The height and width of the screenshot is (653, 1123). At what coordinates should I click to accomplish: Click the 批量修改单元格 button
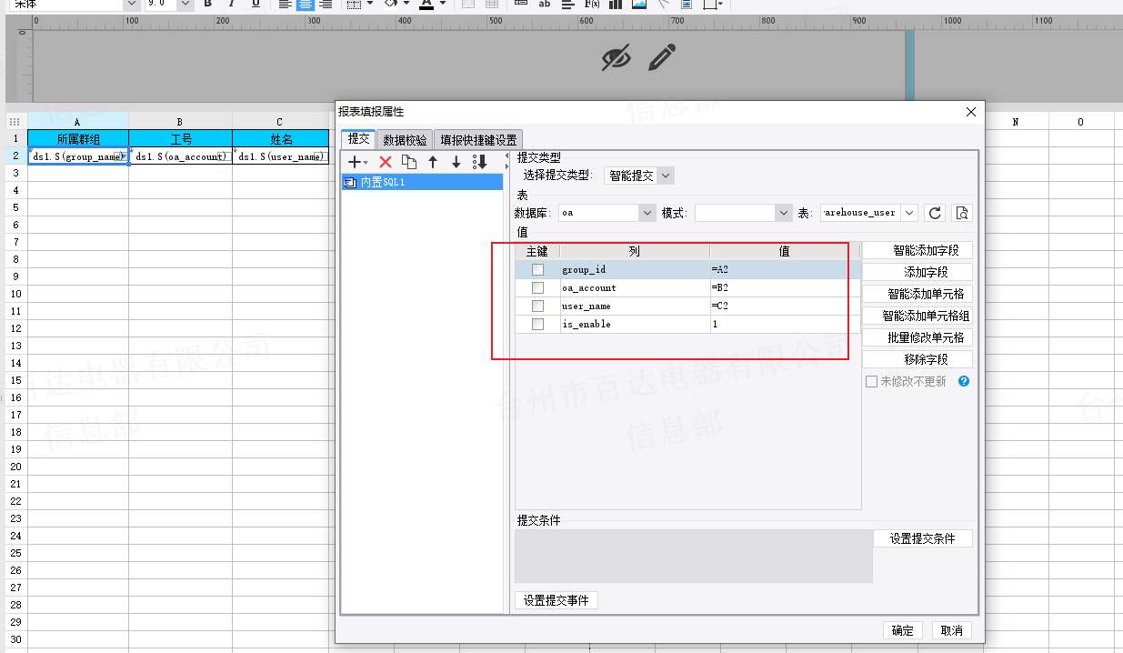pyautogui.click(x=917, y=337)
